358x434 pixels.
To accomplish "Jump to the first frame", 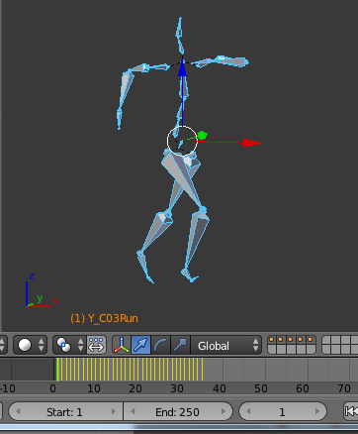I will coord(351,411).
